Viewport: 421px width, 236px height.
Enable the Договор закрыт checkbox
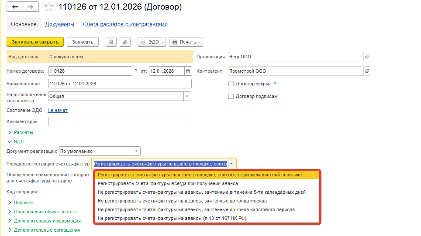point(231,84)
